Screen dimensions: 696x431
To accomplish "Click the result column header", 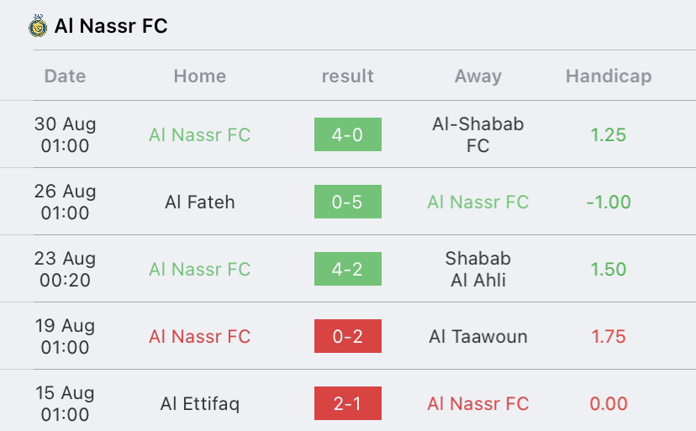I will 347,76.
